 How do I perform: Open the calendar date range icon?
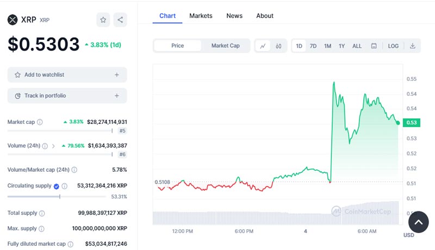coord(374,46)
